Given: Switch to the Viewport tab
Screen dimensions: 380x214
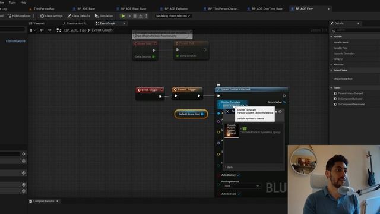Looking at the screenshot, I should tap(37, 24).
